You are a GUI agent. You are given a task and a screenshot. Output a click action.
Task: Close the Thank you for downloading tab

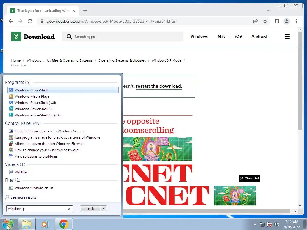(74, 11)
